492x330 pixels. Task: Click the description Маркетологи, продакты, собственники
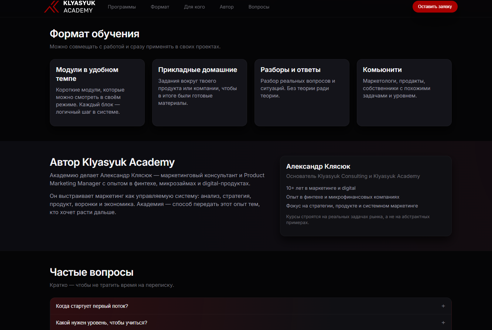point(396,88)
